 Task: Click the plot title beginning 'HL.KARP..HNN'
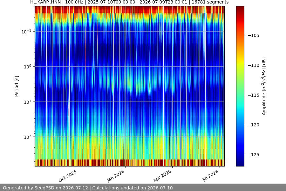pos(129,2)
